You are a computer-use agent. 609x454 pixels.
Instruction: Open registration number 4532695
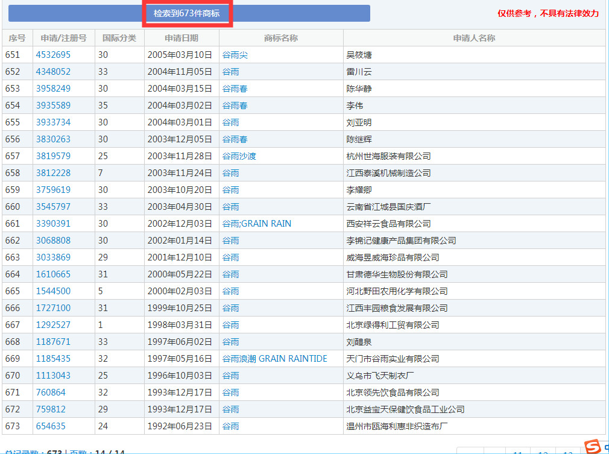53,55
